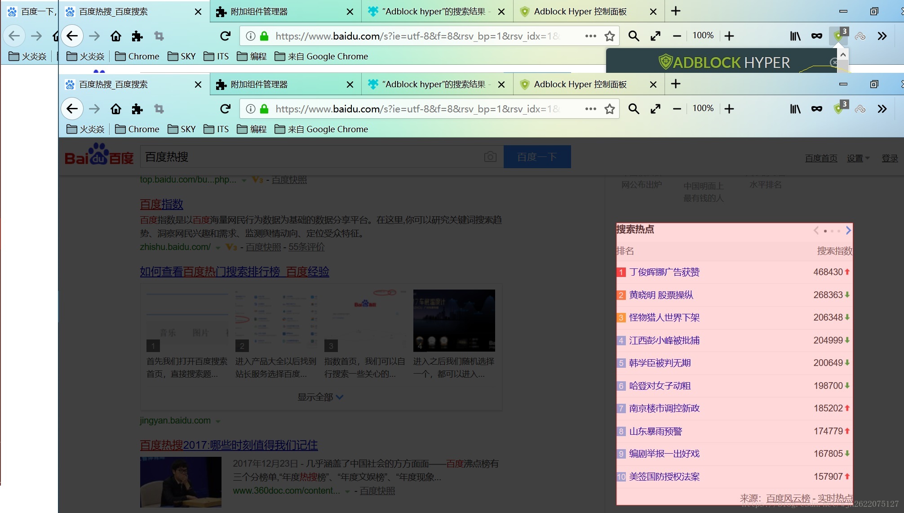Open 如何查看百度热门搜索排行榜_百度经验 result
Viewport: 904px width, 513px height.
pos(235,272)
